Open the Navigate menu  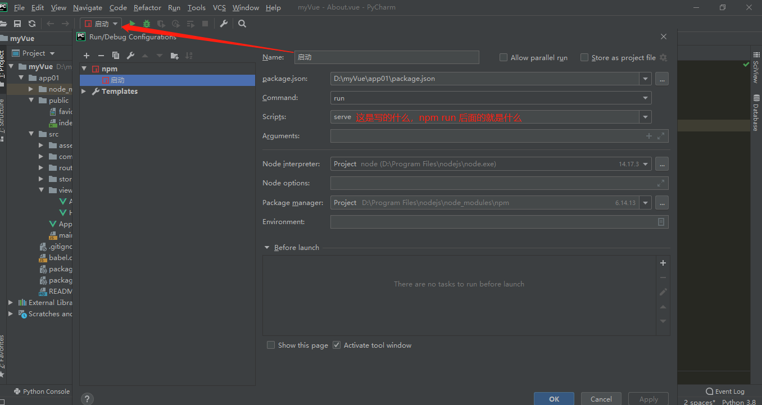[88, 8]
